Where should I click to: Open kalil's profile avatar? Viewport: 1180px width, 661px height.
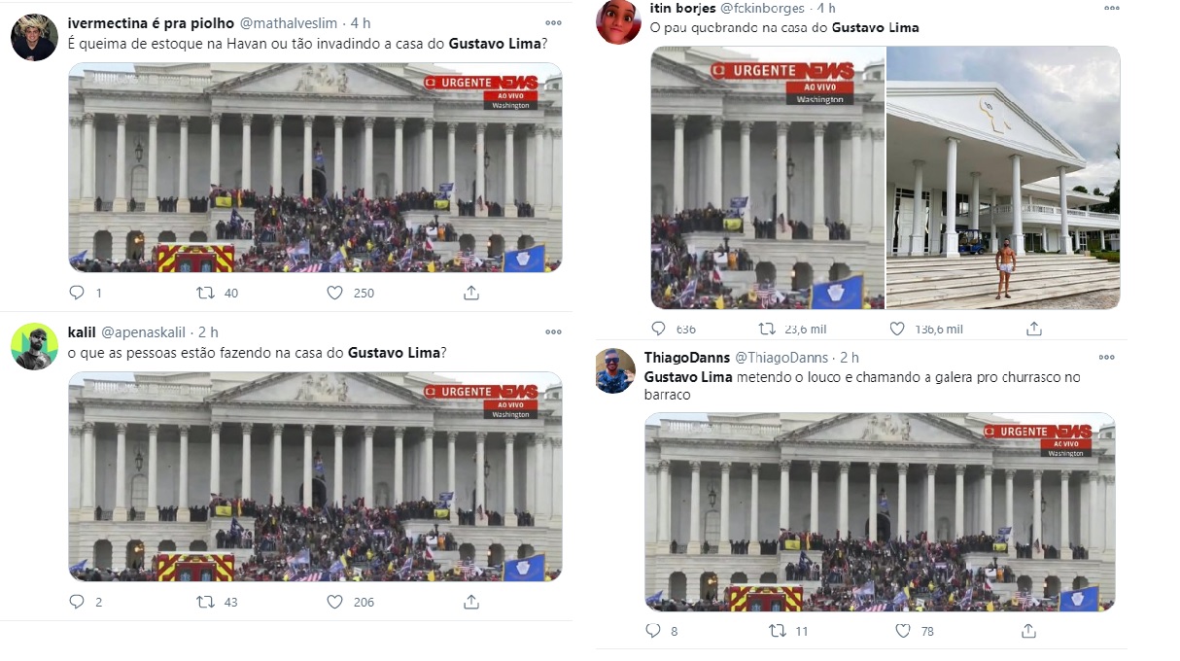pyautogui.click(x=34, y=346)
